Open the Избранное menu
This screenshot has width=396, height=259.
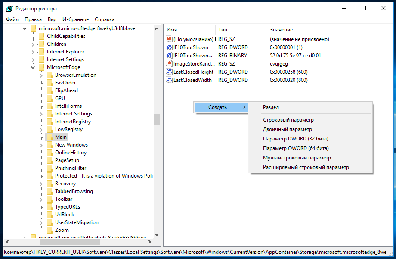(75, 19)
